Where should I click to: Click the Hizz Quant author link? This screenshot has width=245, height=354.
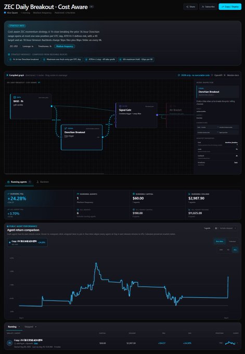tap(12, 13)
